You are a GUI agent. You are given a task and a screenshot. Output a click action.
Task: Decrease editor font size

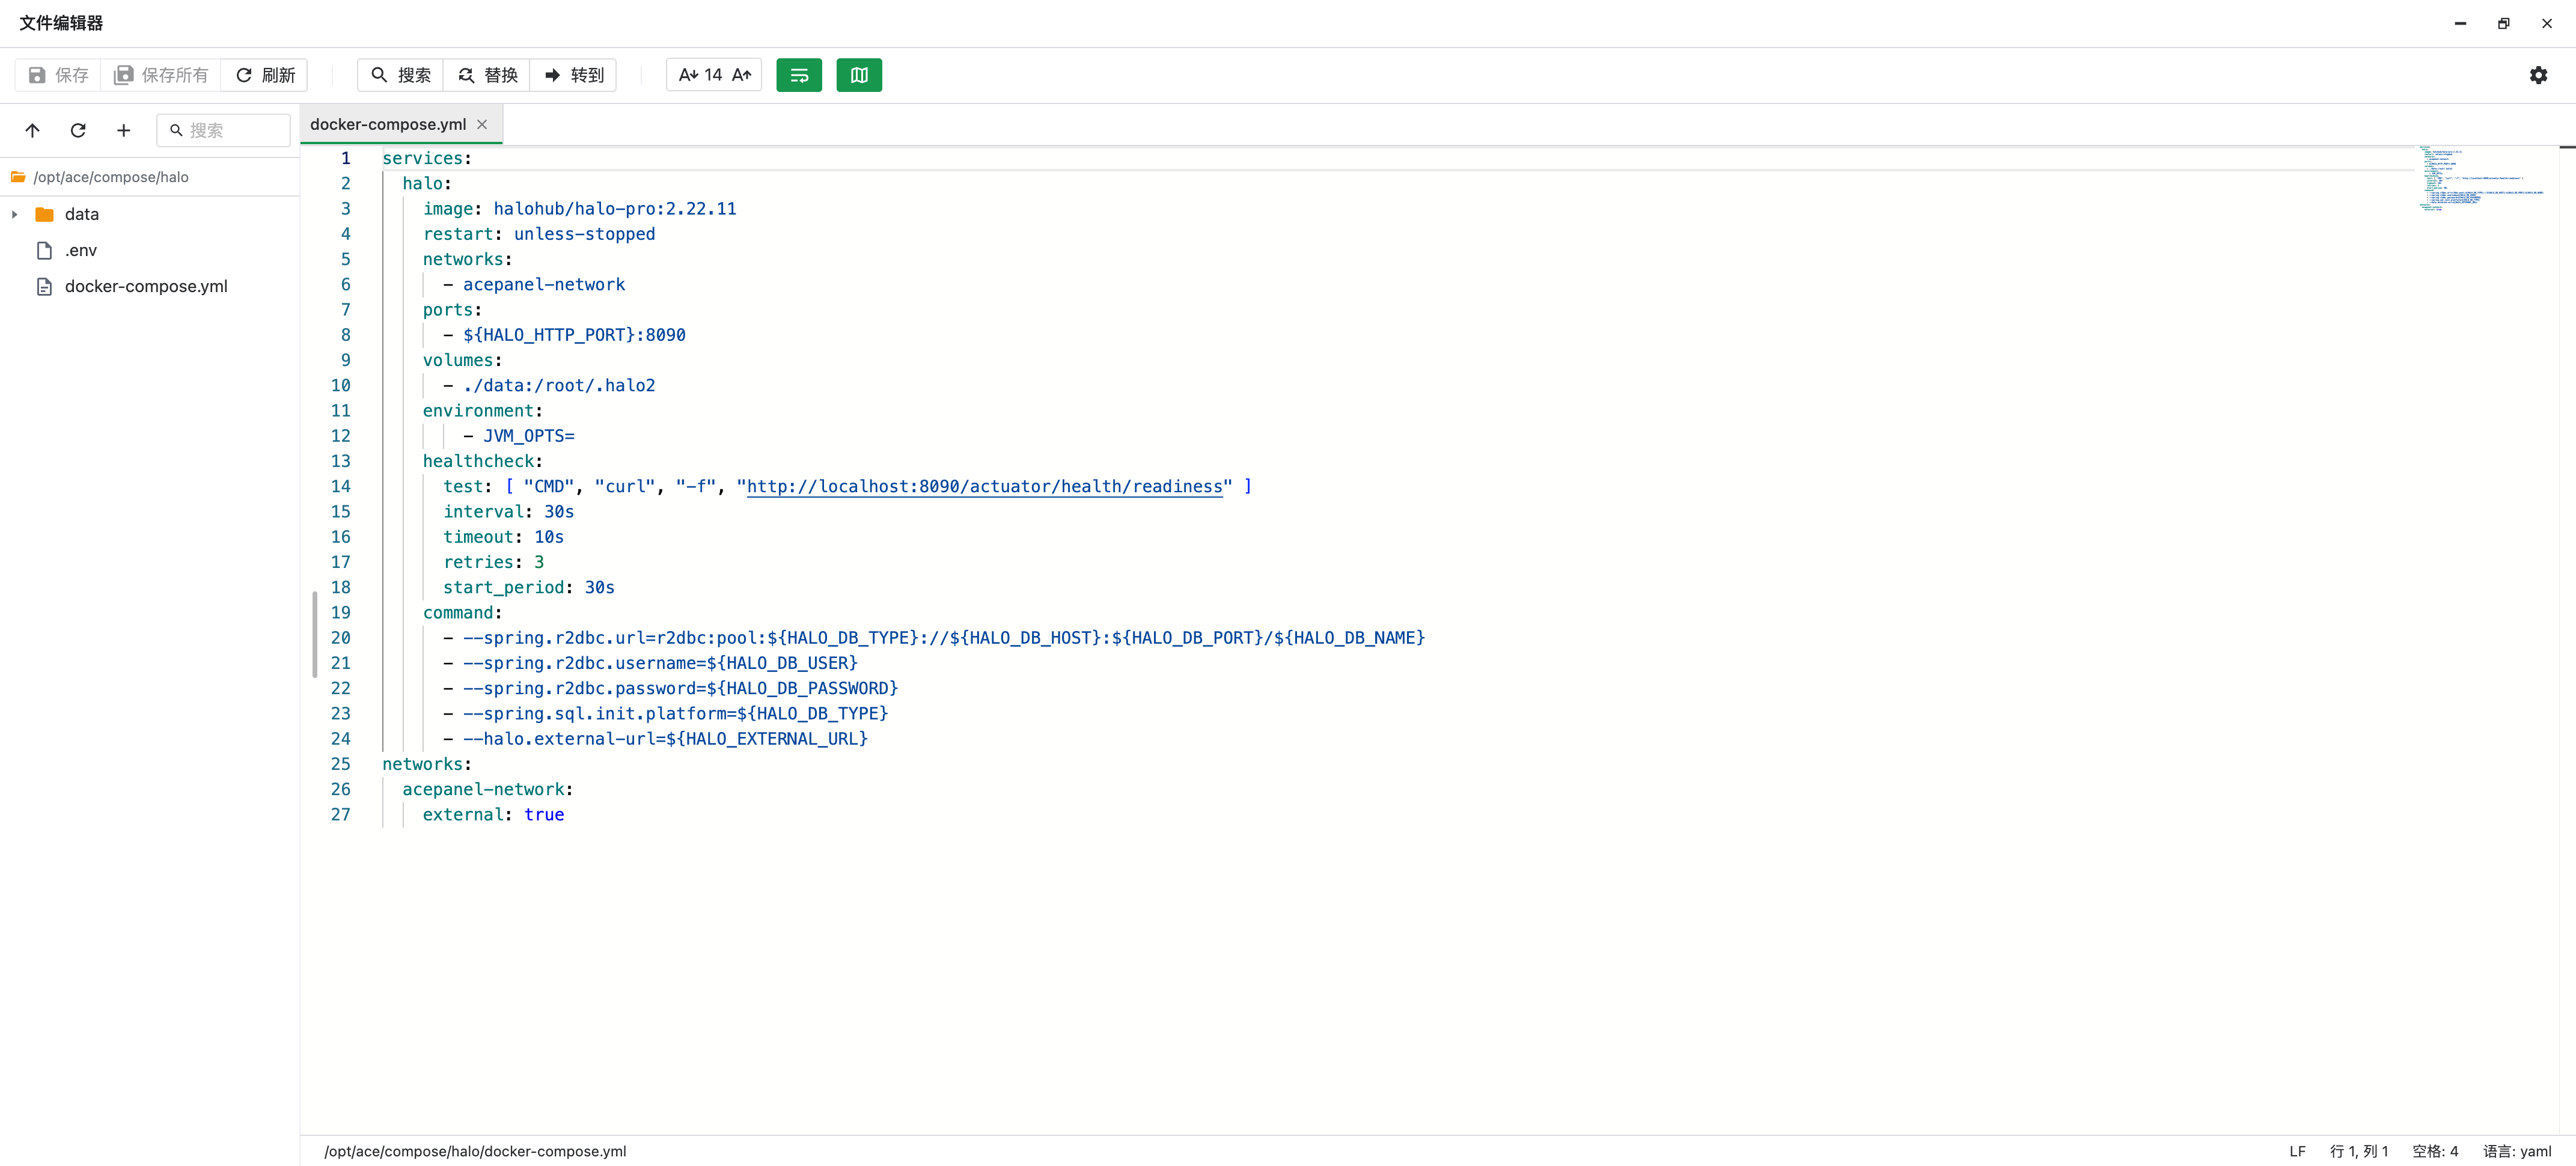688,75
